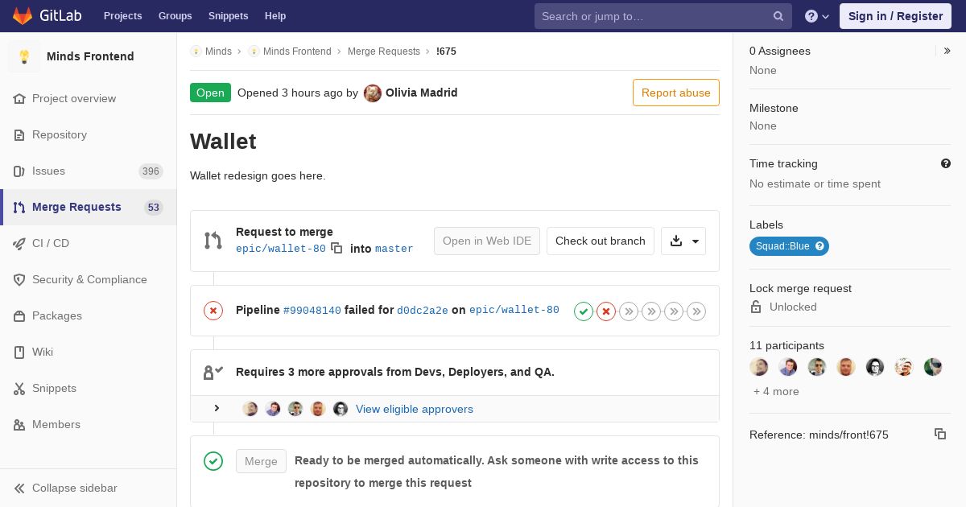The width and height of the screenshot is (966, 507).
Task: Click the 396 issues count badge
Action: 151,171
